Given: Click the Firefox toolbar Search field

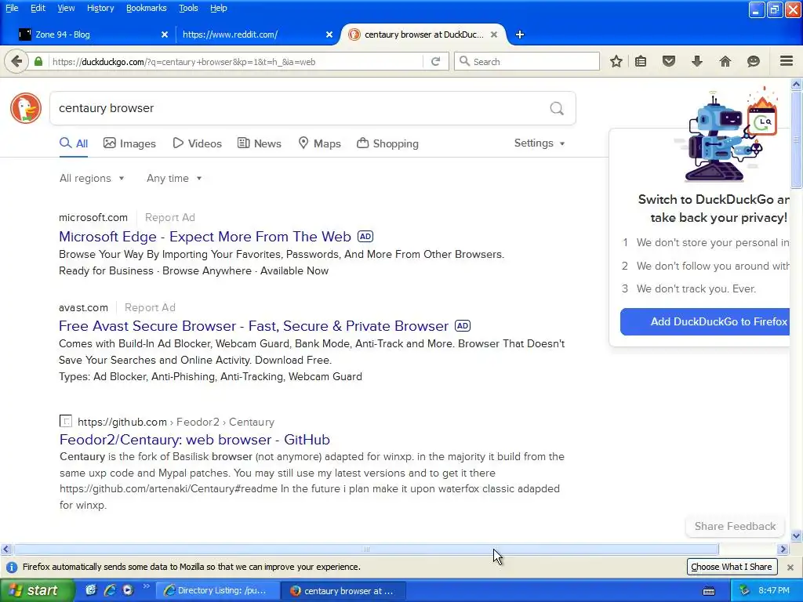Looking at the screenshot, I should click(526, 61).
